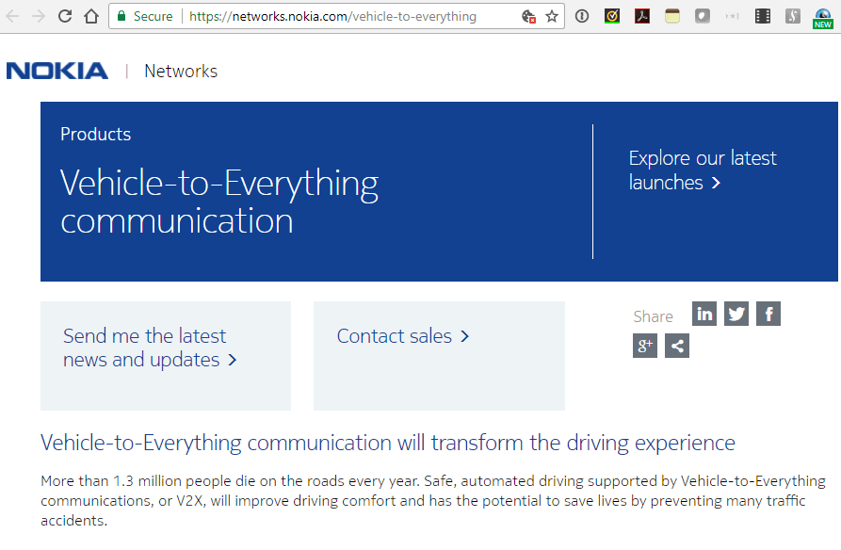Viewport: 841px width, 550px height.
Task: Select the Networks menu label
Action: pyautogui.click(x=180, y=71)
